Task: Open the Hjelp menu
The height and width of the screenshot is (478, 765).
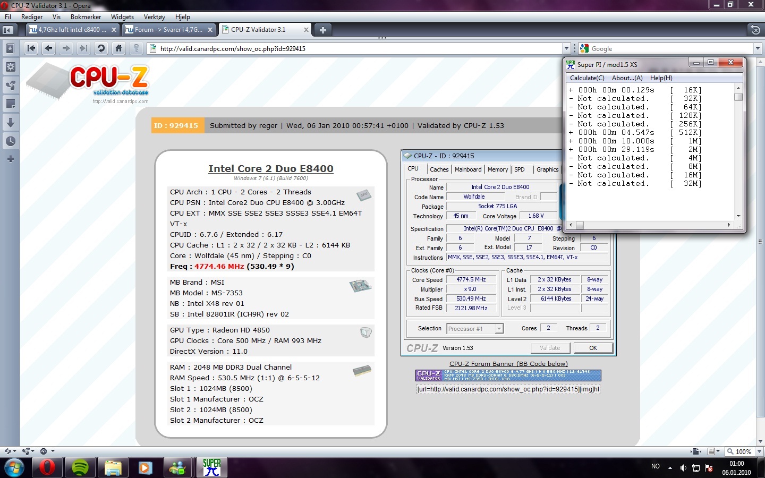Action: click(182, 17)
